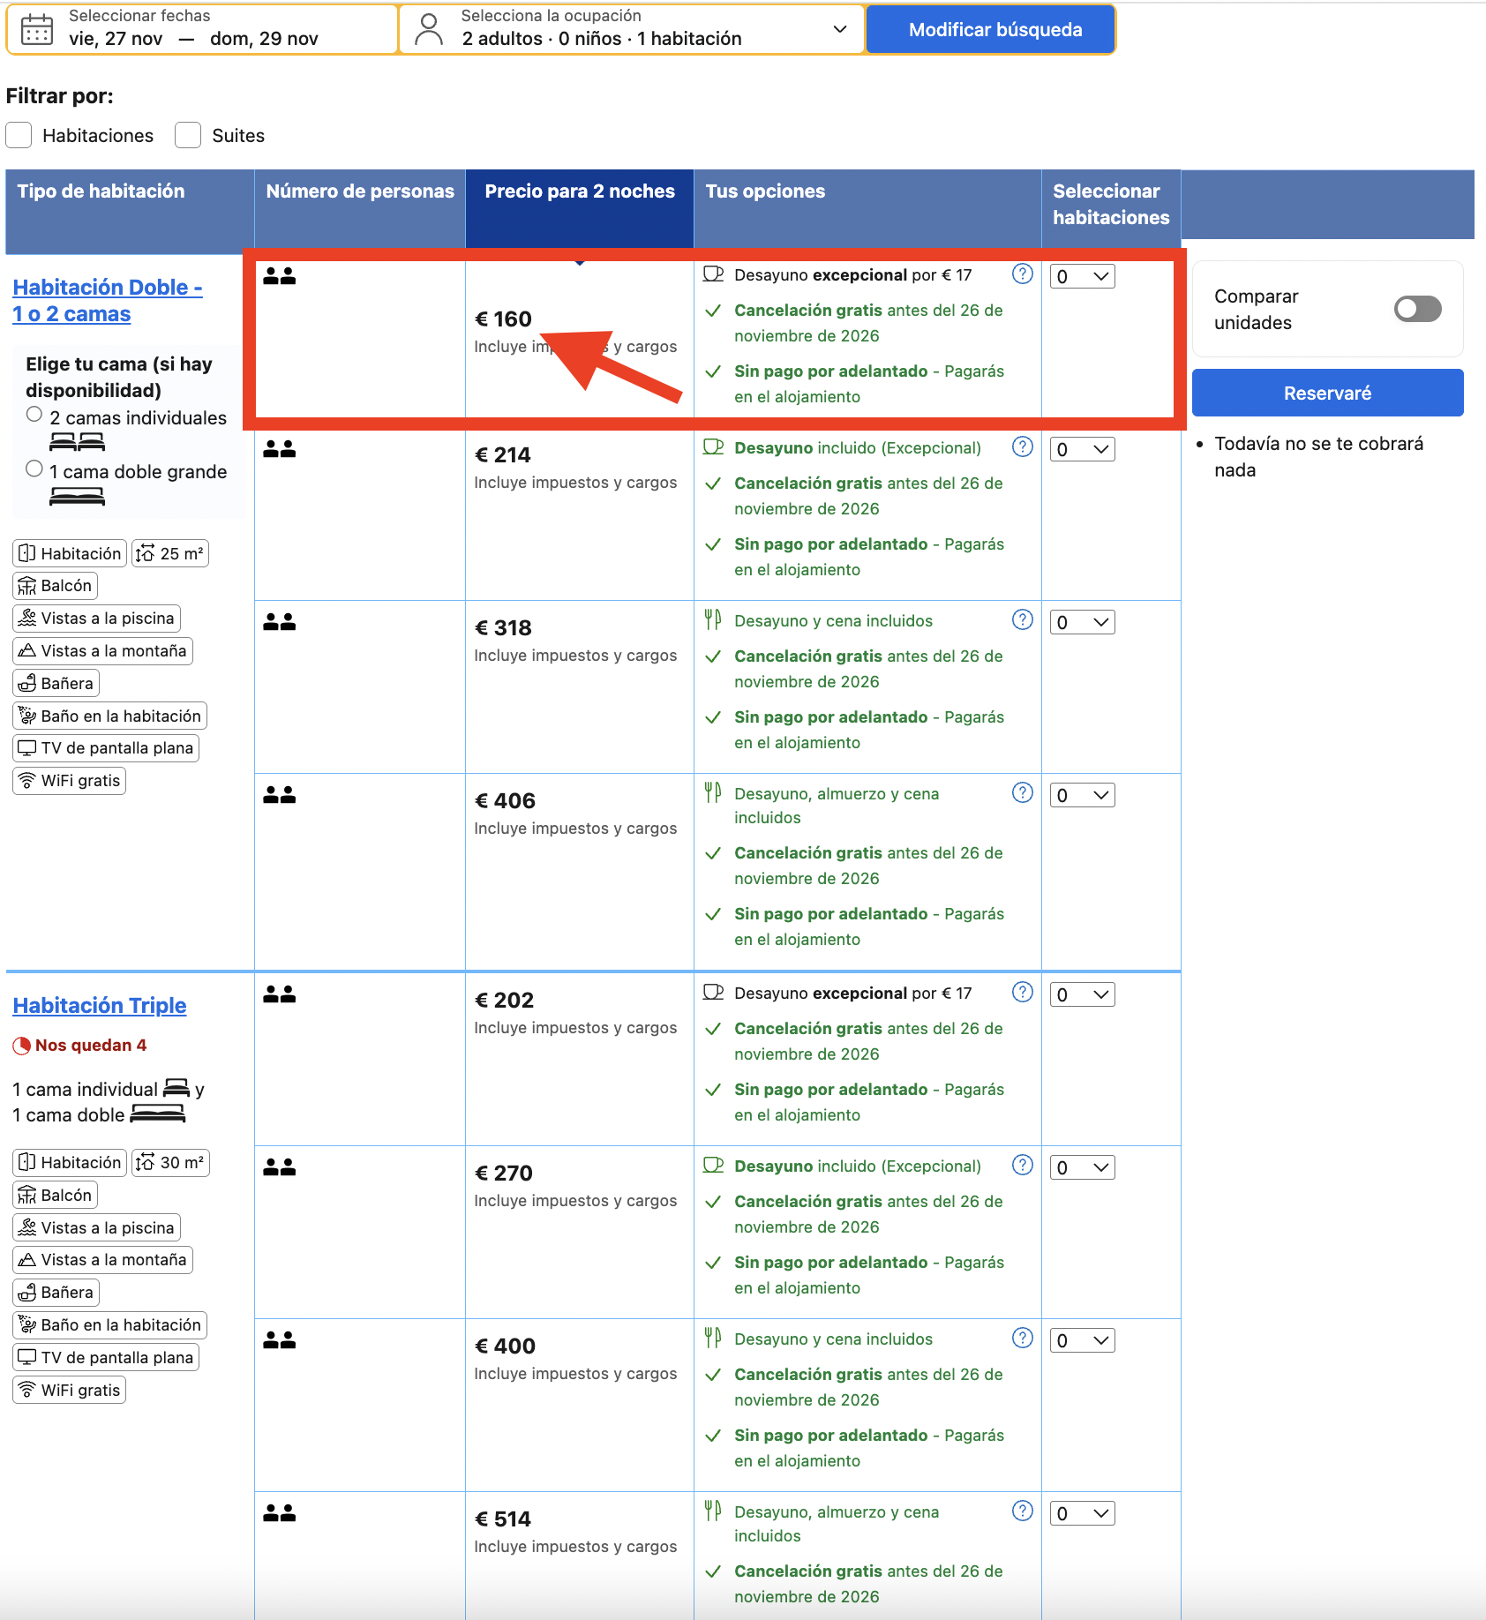1486x1620 pixels.
Task: Click the calendar icon for date selection
Action: pos(36,29)
